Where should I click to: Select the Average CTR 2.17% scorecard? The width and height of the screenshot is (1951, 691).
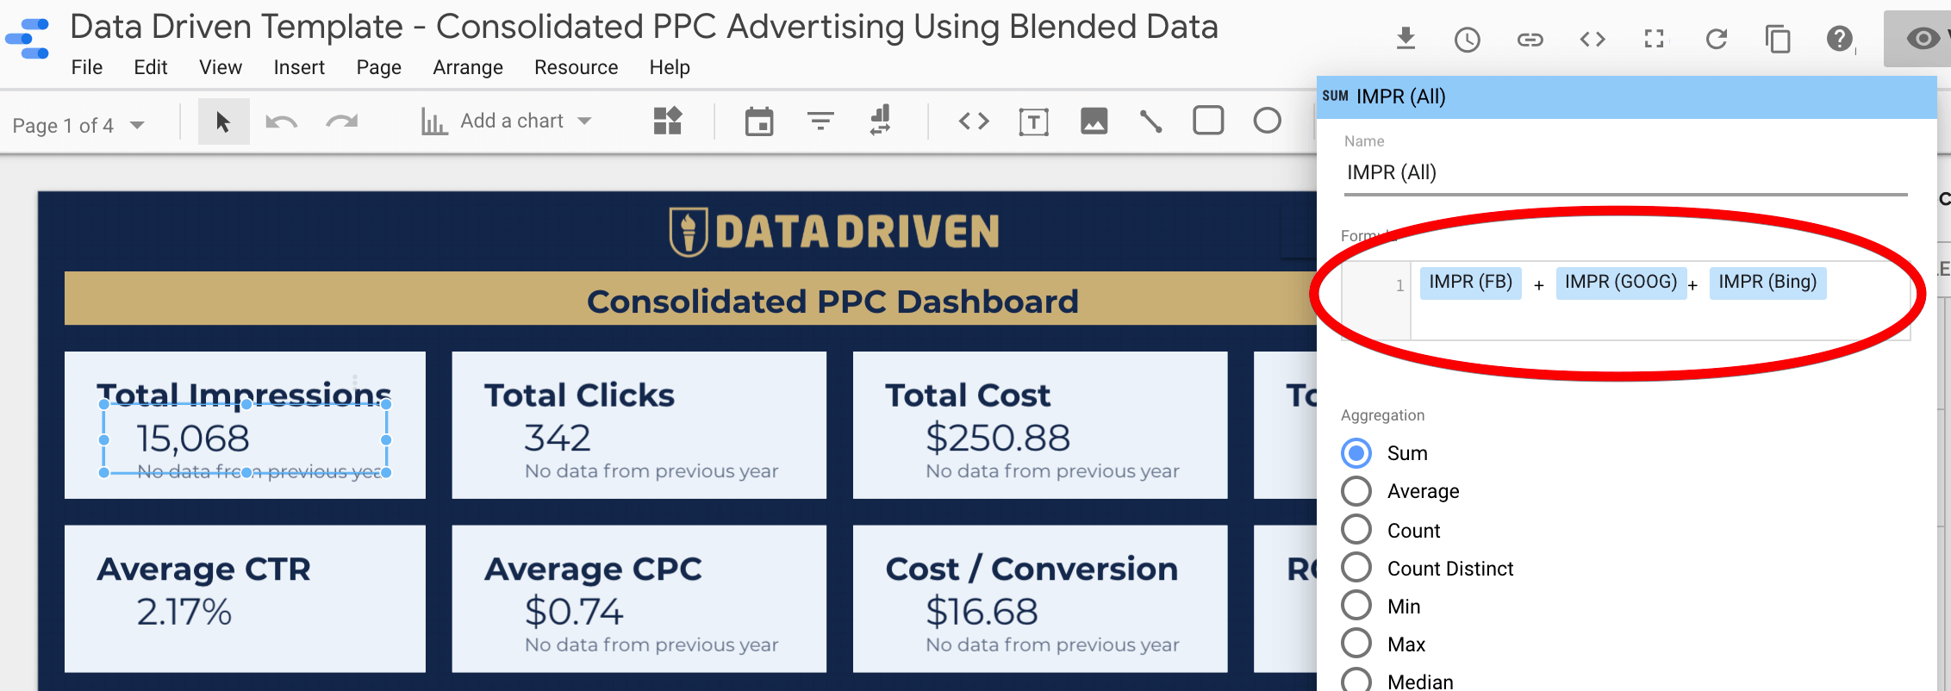[x=245, y=599]
